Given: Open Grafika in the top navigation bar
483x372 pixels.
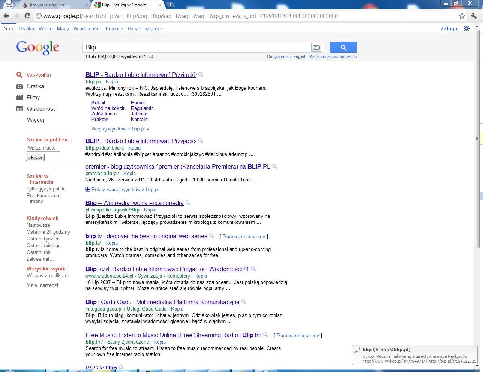Looking at the screenshot, I should point(26,28).
